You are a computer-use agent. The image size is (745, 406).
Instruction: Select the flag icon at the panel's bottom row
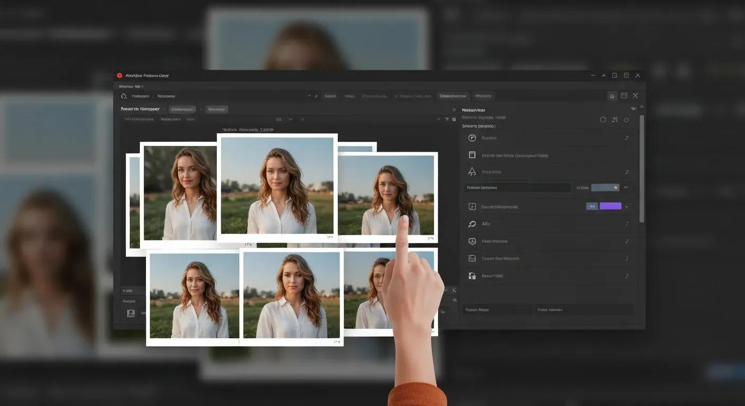click(x=471, y=275)
